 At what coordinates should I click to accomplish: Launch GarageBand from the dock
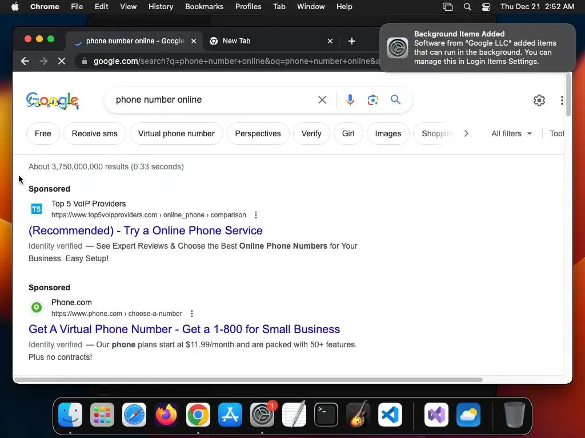358,415
